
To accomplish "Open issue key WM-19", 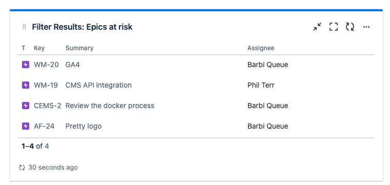I will [46, 85].
